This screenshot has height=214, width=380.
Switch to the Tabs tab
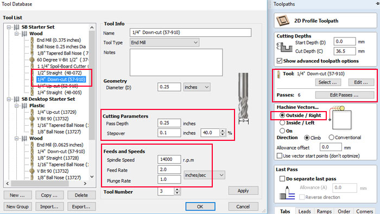click(x=285, y=211)
